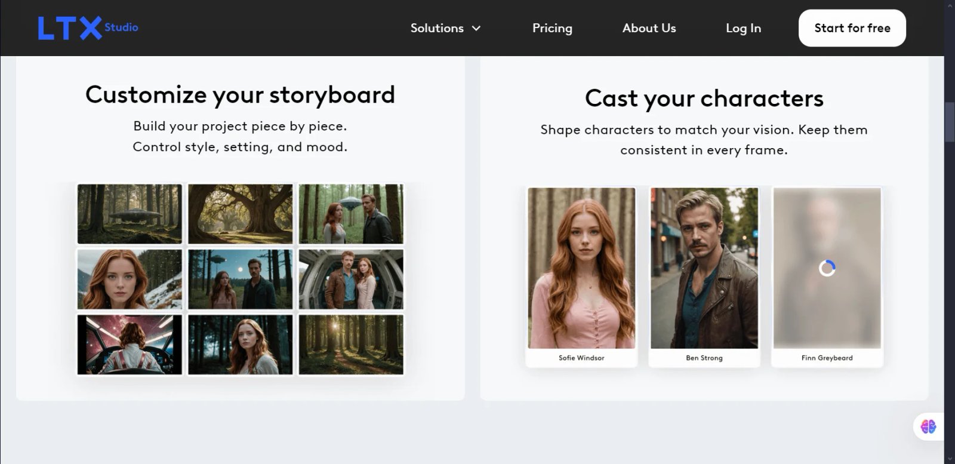The height and width of the screenshot is (464, 955).
Task: Go to the Pricing page
Action: point(552,28)
